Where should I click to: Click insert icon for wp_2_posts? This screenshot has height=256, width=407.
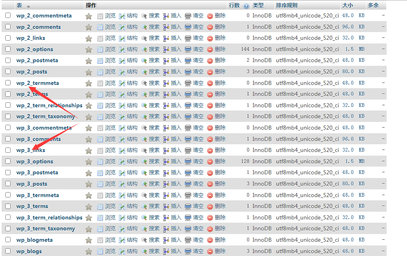(166, 72)
